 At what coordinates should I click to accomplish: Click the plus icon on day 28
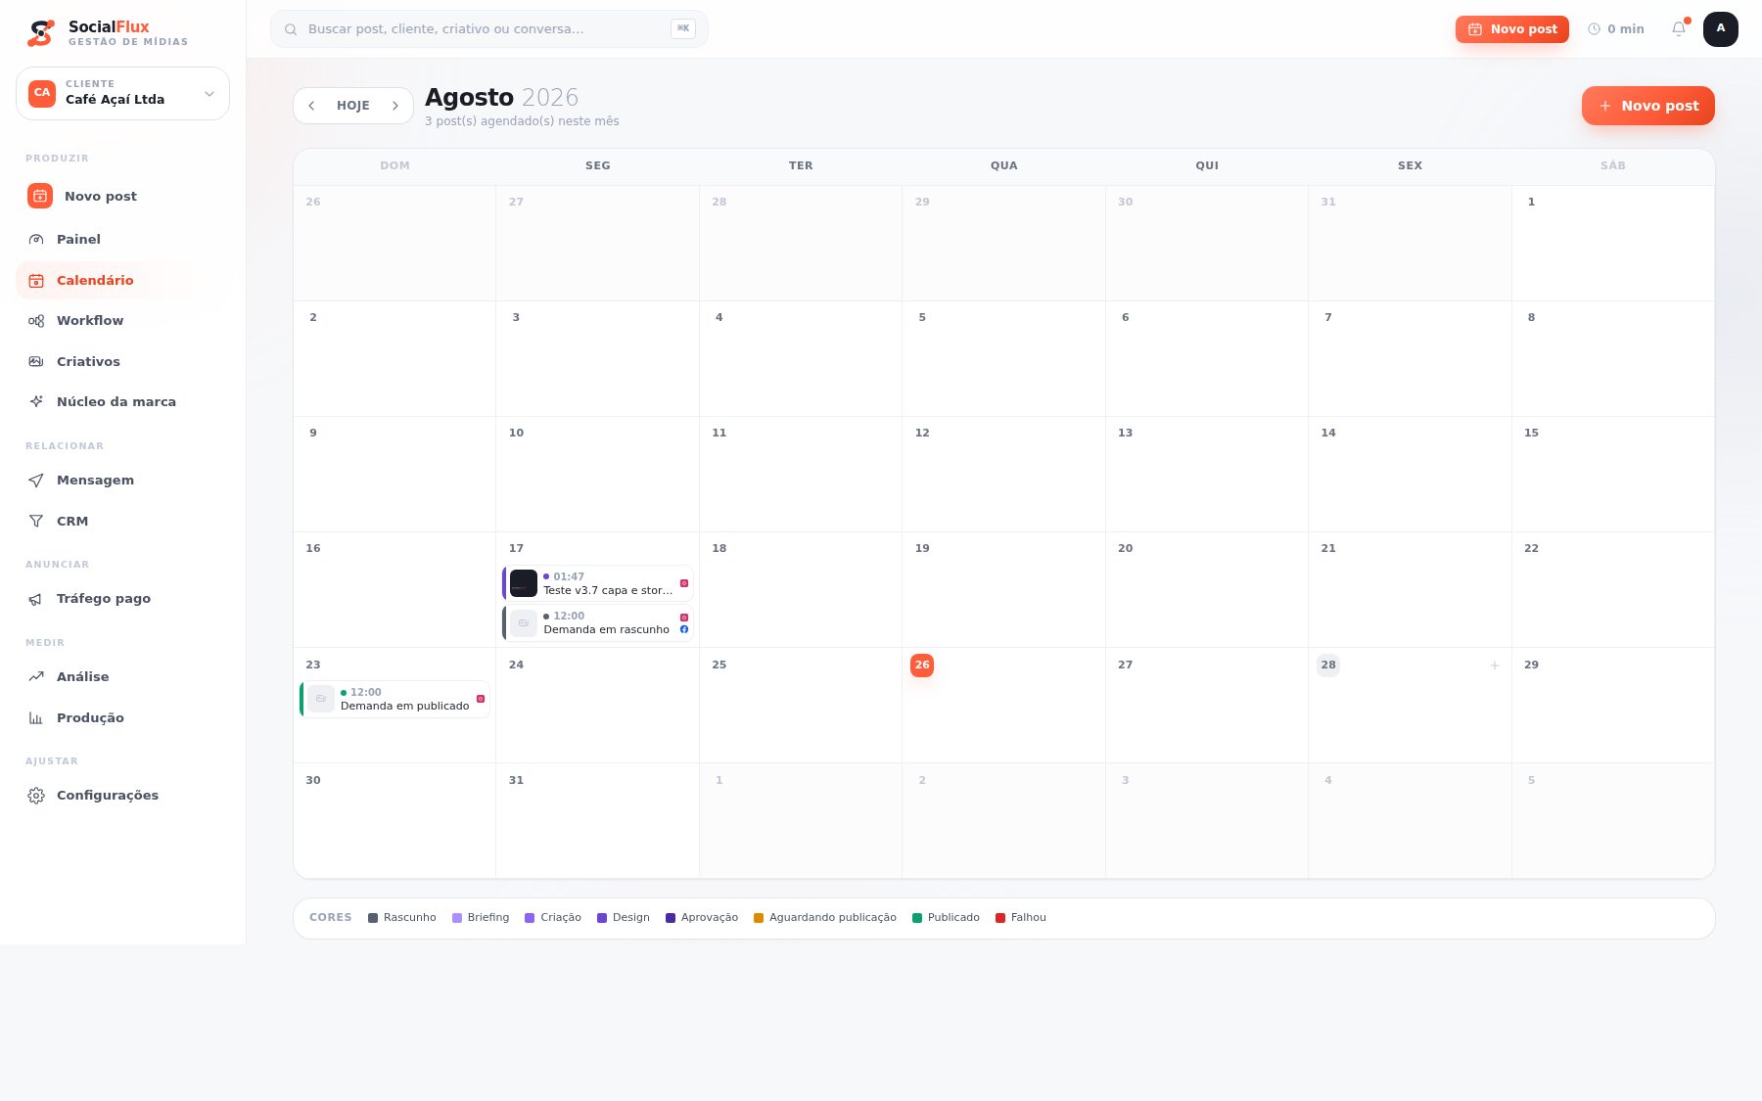click(1495, 665)
